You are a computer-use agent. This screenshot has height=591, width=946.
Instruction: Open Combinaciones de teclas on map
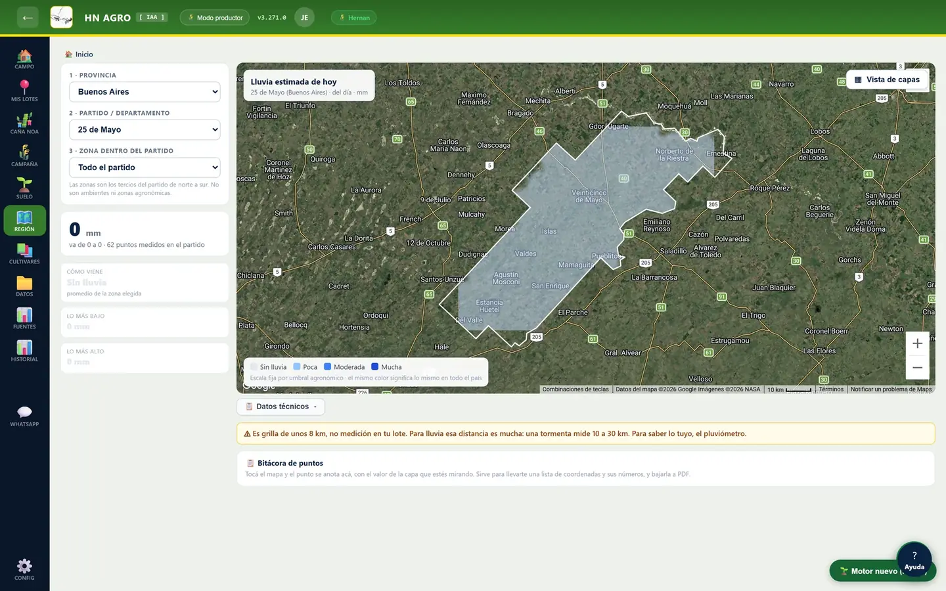click(575, 389)
